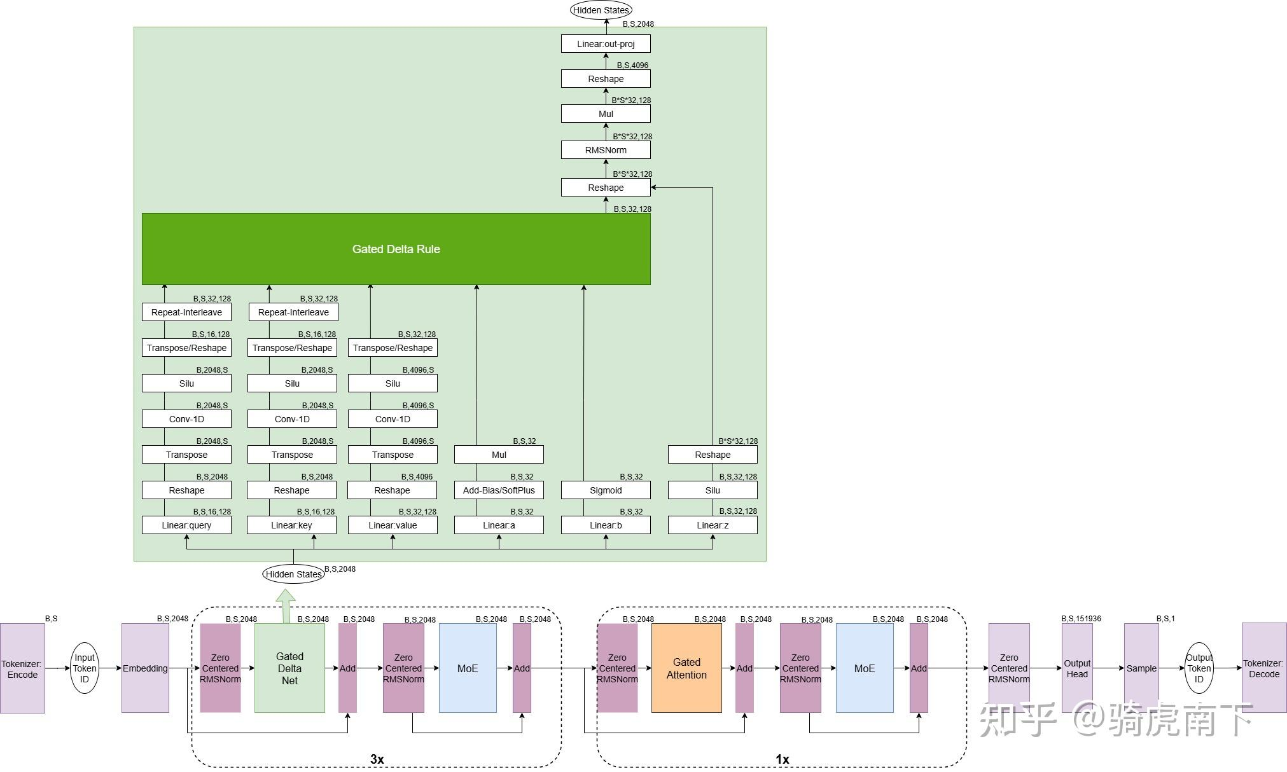Viewport: 1287px width, 772px height.
Task: Select the Output Token ID ellipse
Action: (x=1199, y=668)
